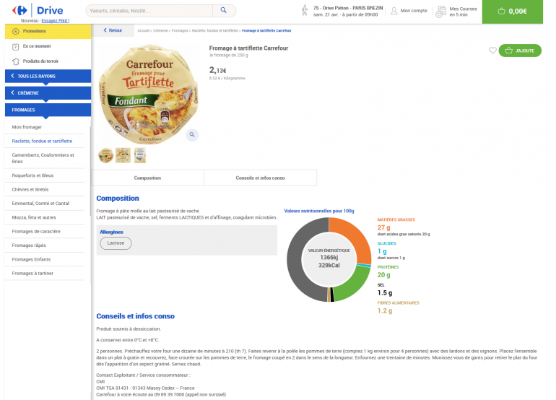
Task: Select Camemberts, Coulommiers et Bries category
Action: coord(43,158)
